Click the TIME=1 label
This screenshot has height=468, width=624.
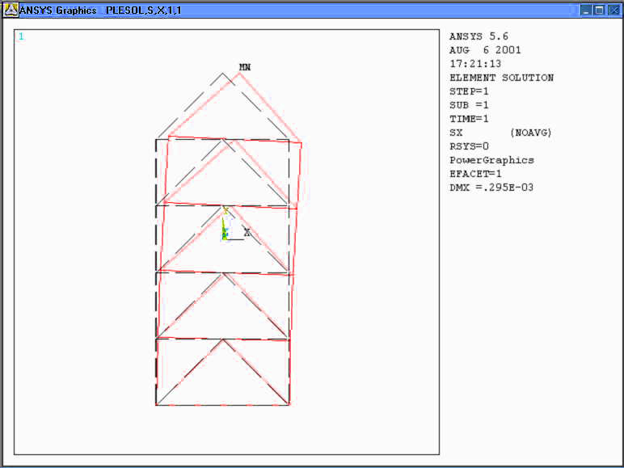(469, 119)
